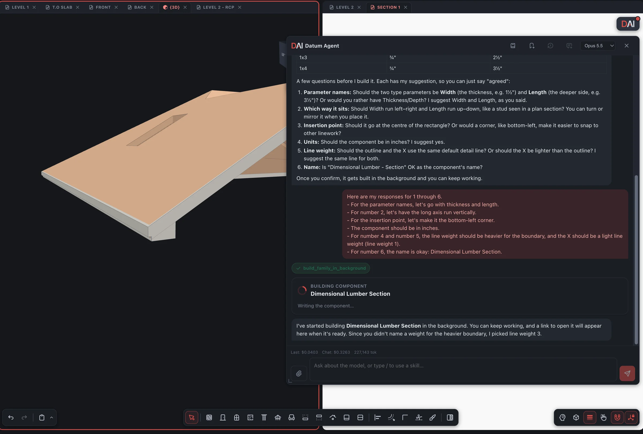
Task: Toggle the red line-weights display button
Action: click(x=590, y=417)
